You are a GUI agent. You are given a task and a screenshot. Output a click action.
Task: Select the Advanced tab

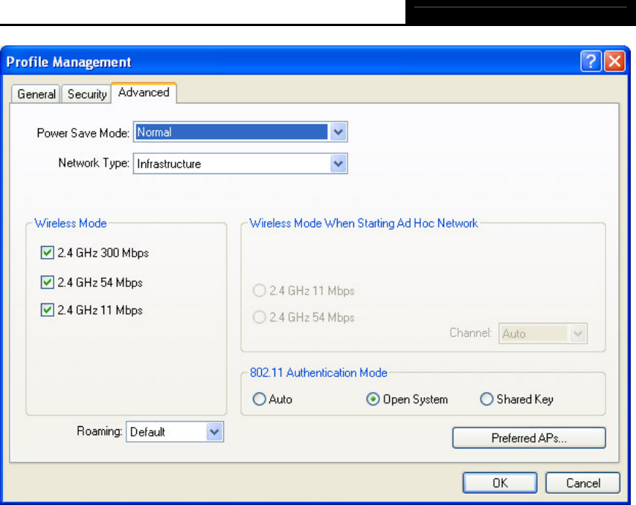(144, 92)
